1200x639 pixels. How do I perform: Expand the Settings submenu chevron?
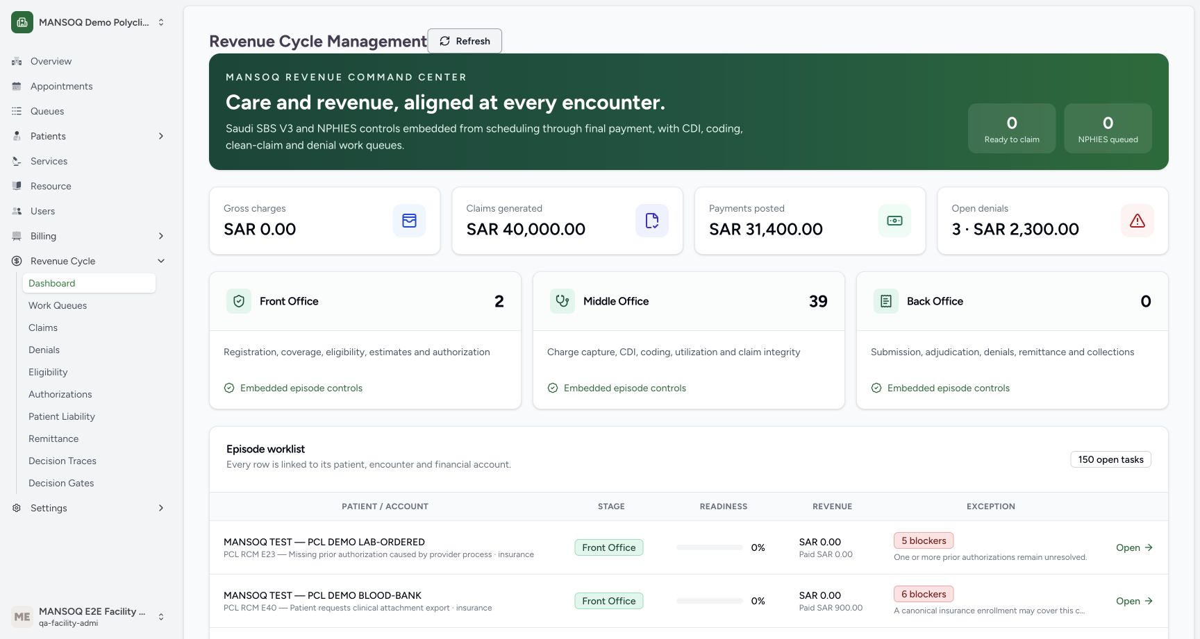pos(161,508)
